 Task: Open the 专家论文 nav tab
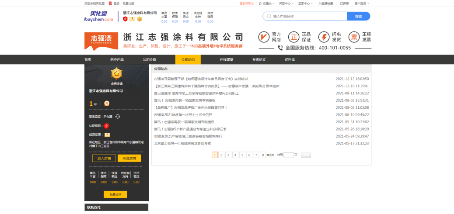pos(259,59)
